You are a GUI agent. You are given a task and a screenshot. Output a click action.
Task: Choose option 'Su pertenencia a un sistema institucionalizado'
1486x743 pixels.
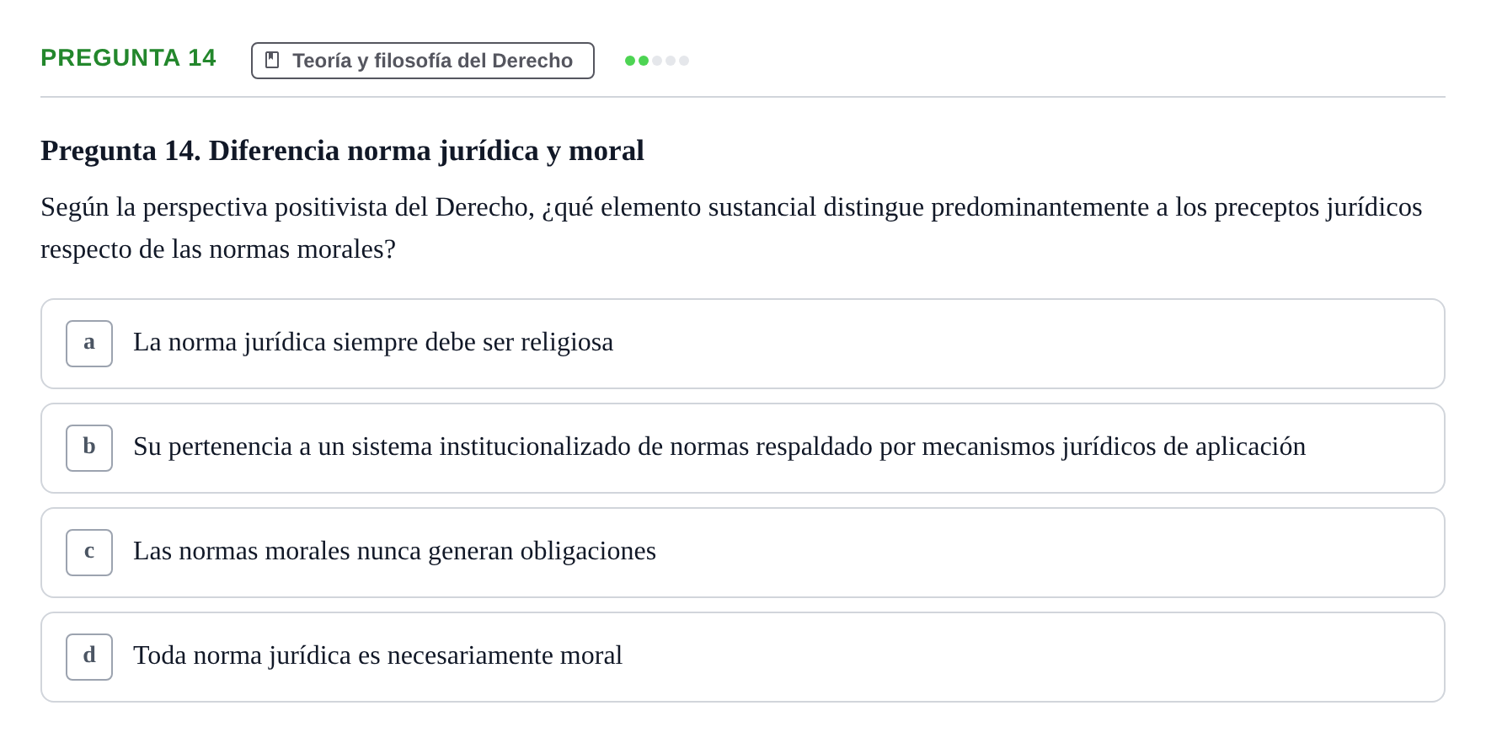pyautogui.click(x=743, y=448)
